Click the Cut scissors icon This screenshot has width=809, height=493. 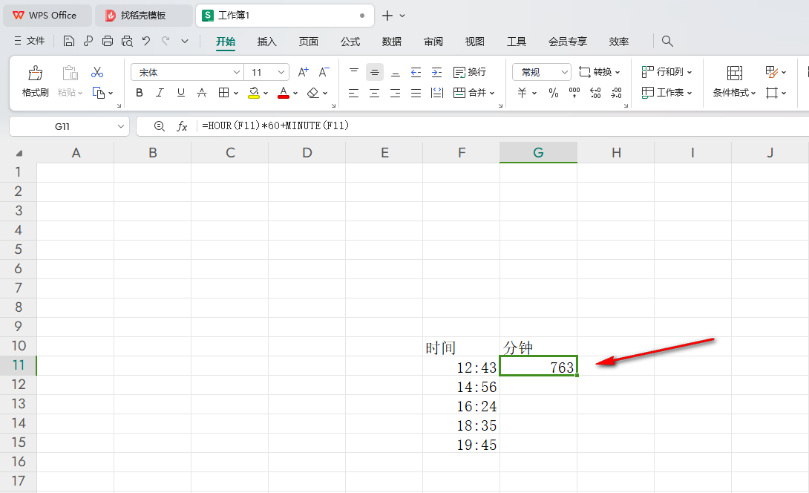[97, 72]
